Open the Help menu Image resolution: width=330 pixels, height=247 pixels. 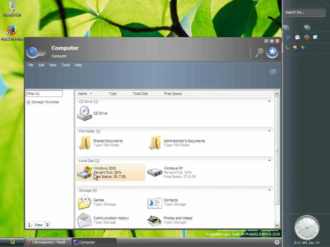click(78, 65)
